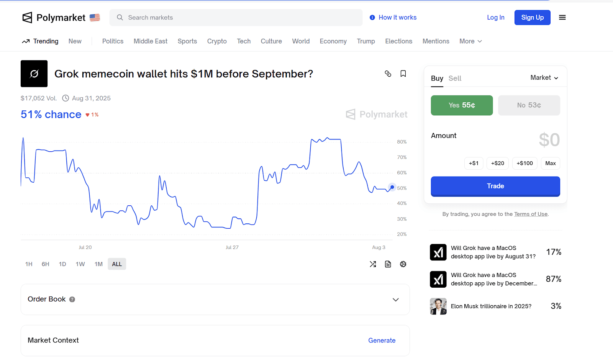Select the No 53¢ outcome

tap(529, 105)
